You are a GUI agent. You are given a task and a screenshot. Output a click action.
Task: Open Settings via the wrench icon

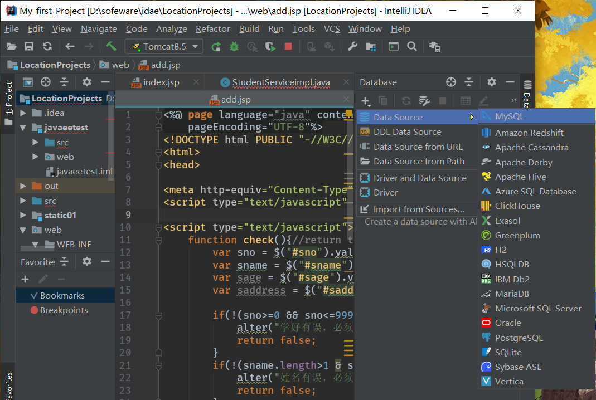(352, 46)
